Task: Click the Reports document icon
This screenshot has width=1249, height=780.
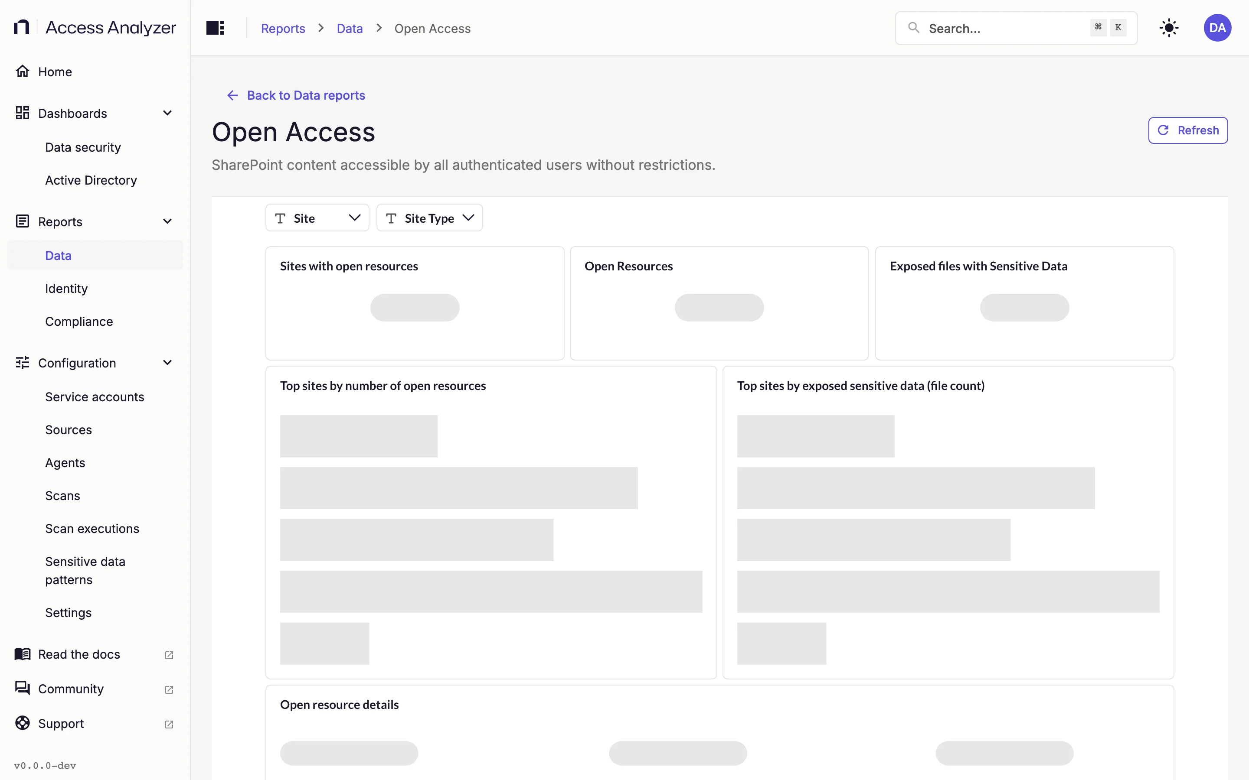Action: tap(22, 221)
